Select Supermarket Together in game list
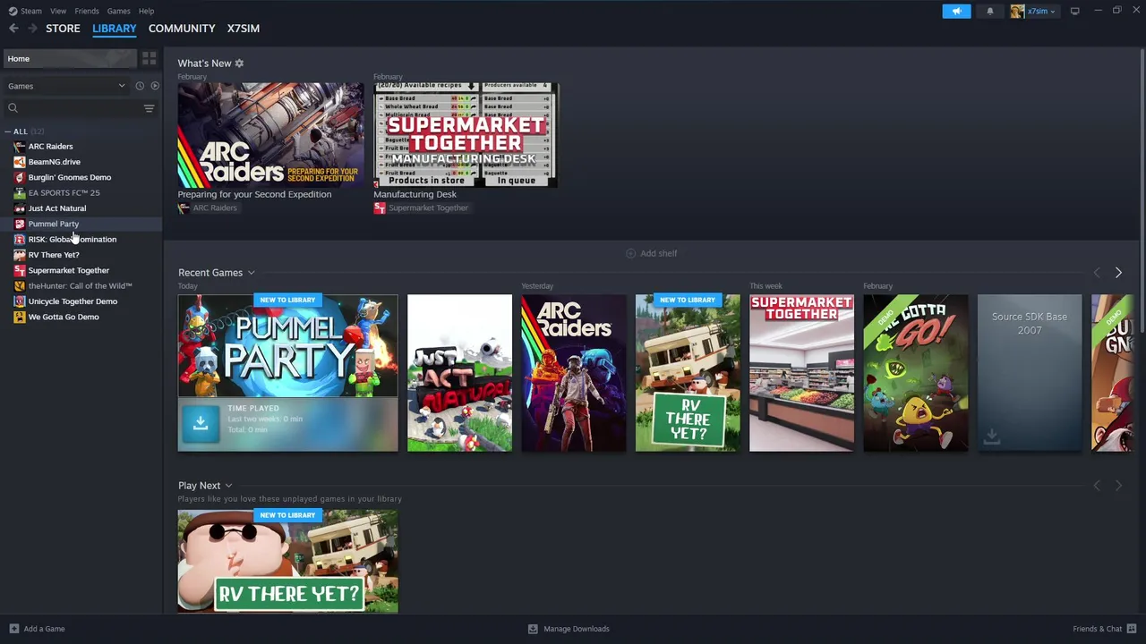The image size is (1146, 644). click(x=68, y=270)
